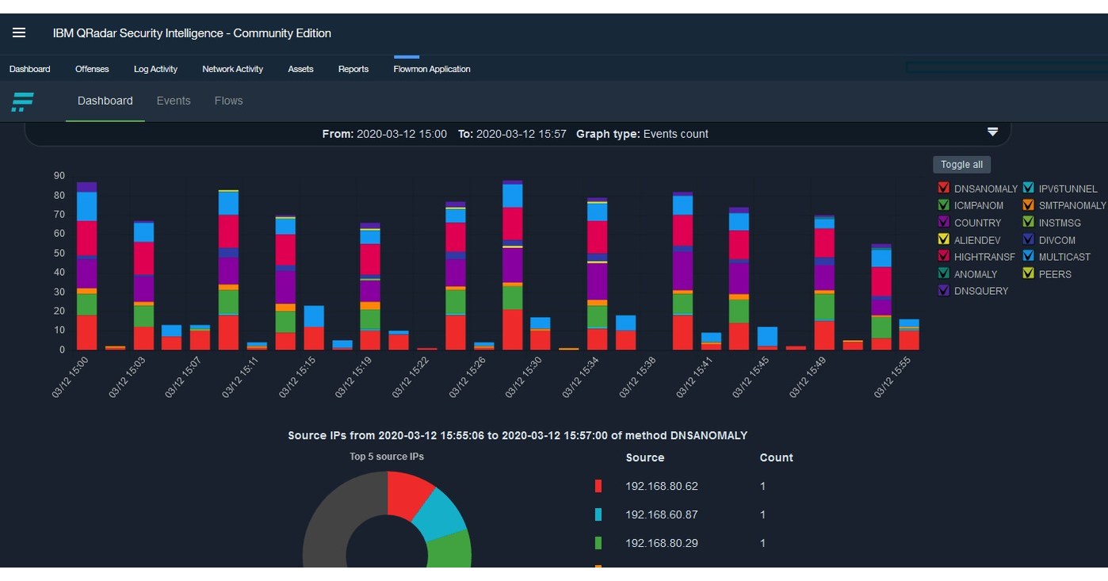Image resolution: width=1108 pixels, height=581 pixels.
Task: Toggle COUNTRY events visibility
Action: pos(943,222)
